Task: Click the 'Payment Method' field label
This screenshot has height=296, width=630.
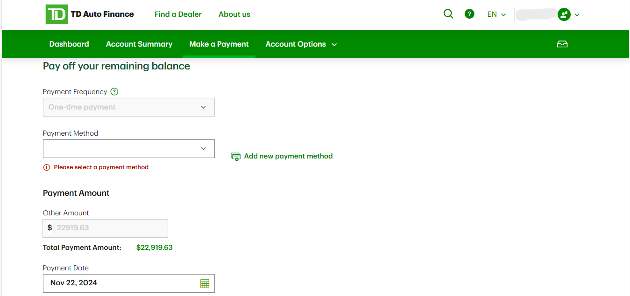Action: click(71, 133)
